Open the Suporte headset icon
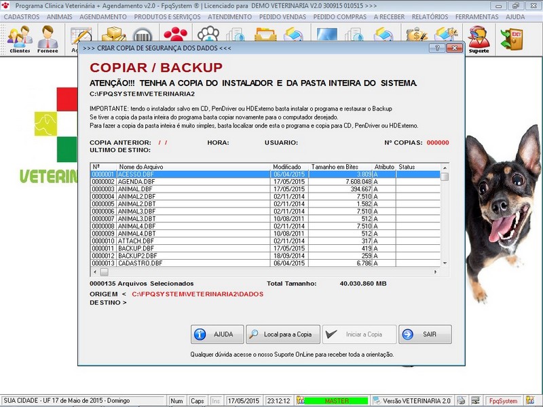This screenshot has width=543, height=407. click(479, 39)
